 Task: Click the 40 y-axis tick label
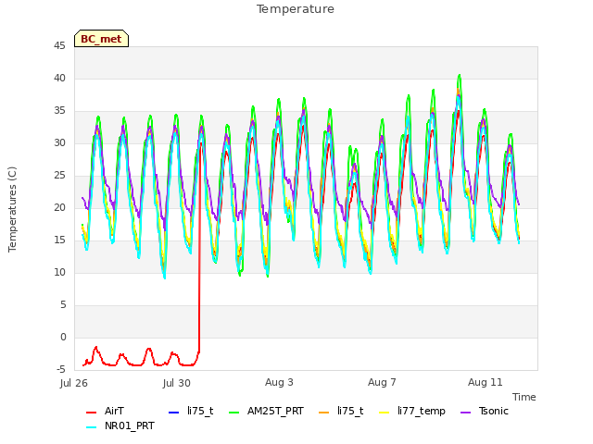click(59, 78)
